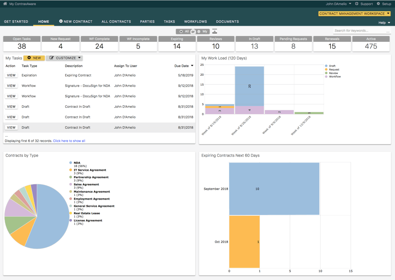Open the Get Started tab
395x280 pixels.
(16, 22)
